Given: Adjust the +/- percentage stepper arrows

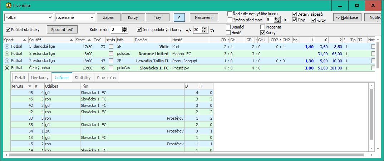Looking at the screenshot, I should pos(205,30).
